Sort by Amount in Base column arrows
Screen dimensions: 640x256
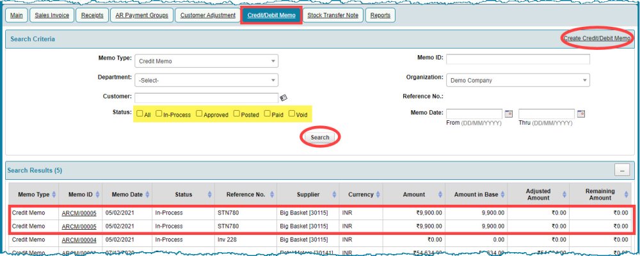pyautogui.click(x=502, y=195)
